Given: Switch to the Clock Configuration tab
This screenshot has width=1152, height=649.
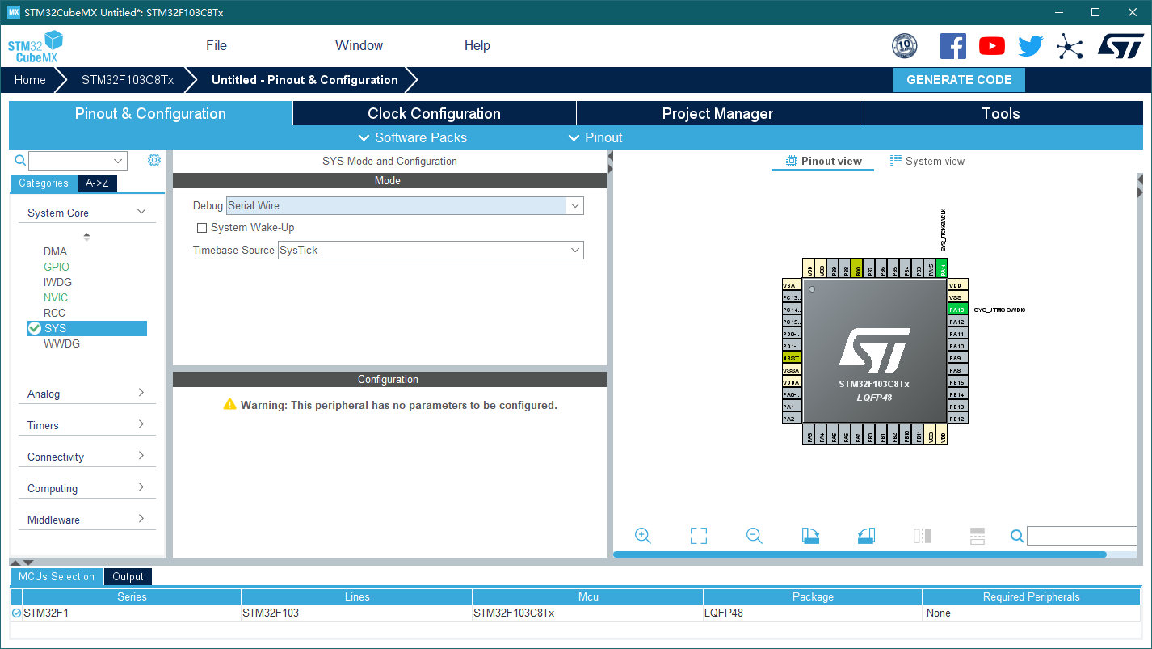Looking at the screenshot, I should [434, 113].
